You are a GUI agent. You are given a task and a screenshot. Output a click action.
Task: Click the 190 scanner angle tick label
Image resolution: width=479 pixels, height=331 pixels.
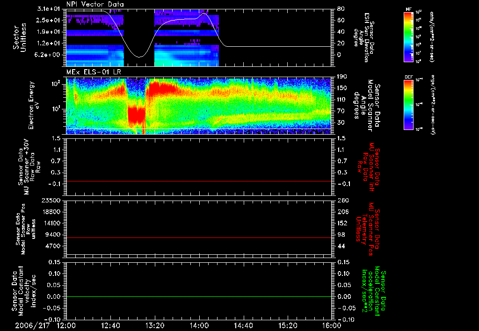click(342, 76)
